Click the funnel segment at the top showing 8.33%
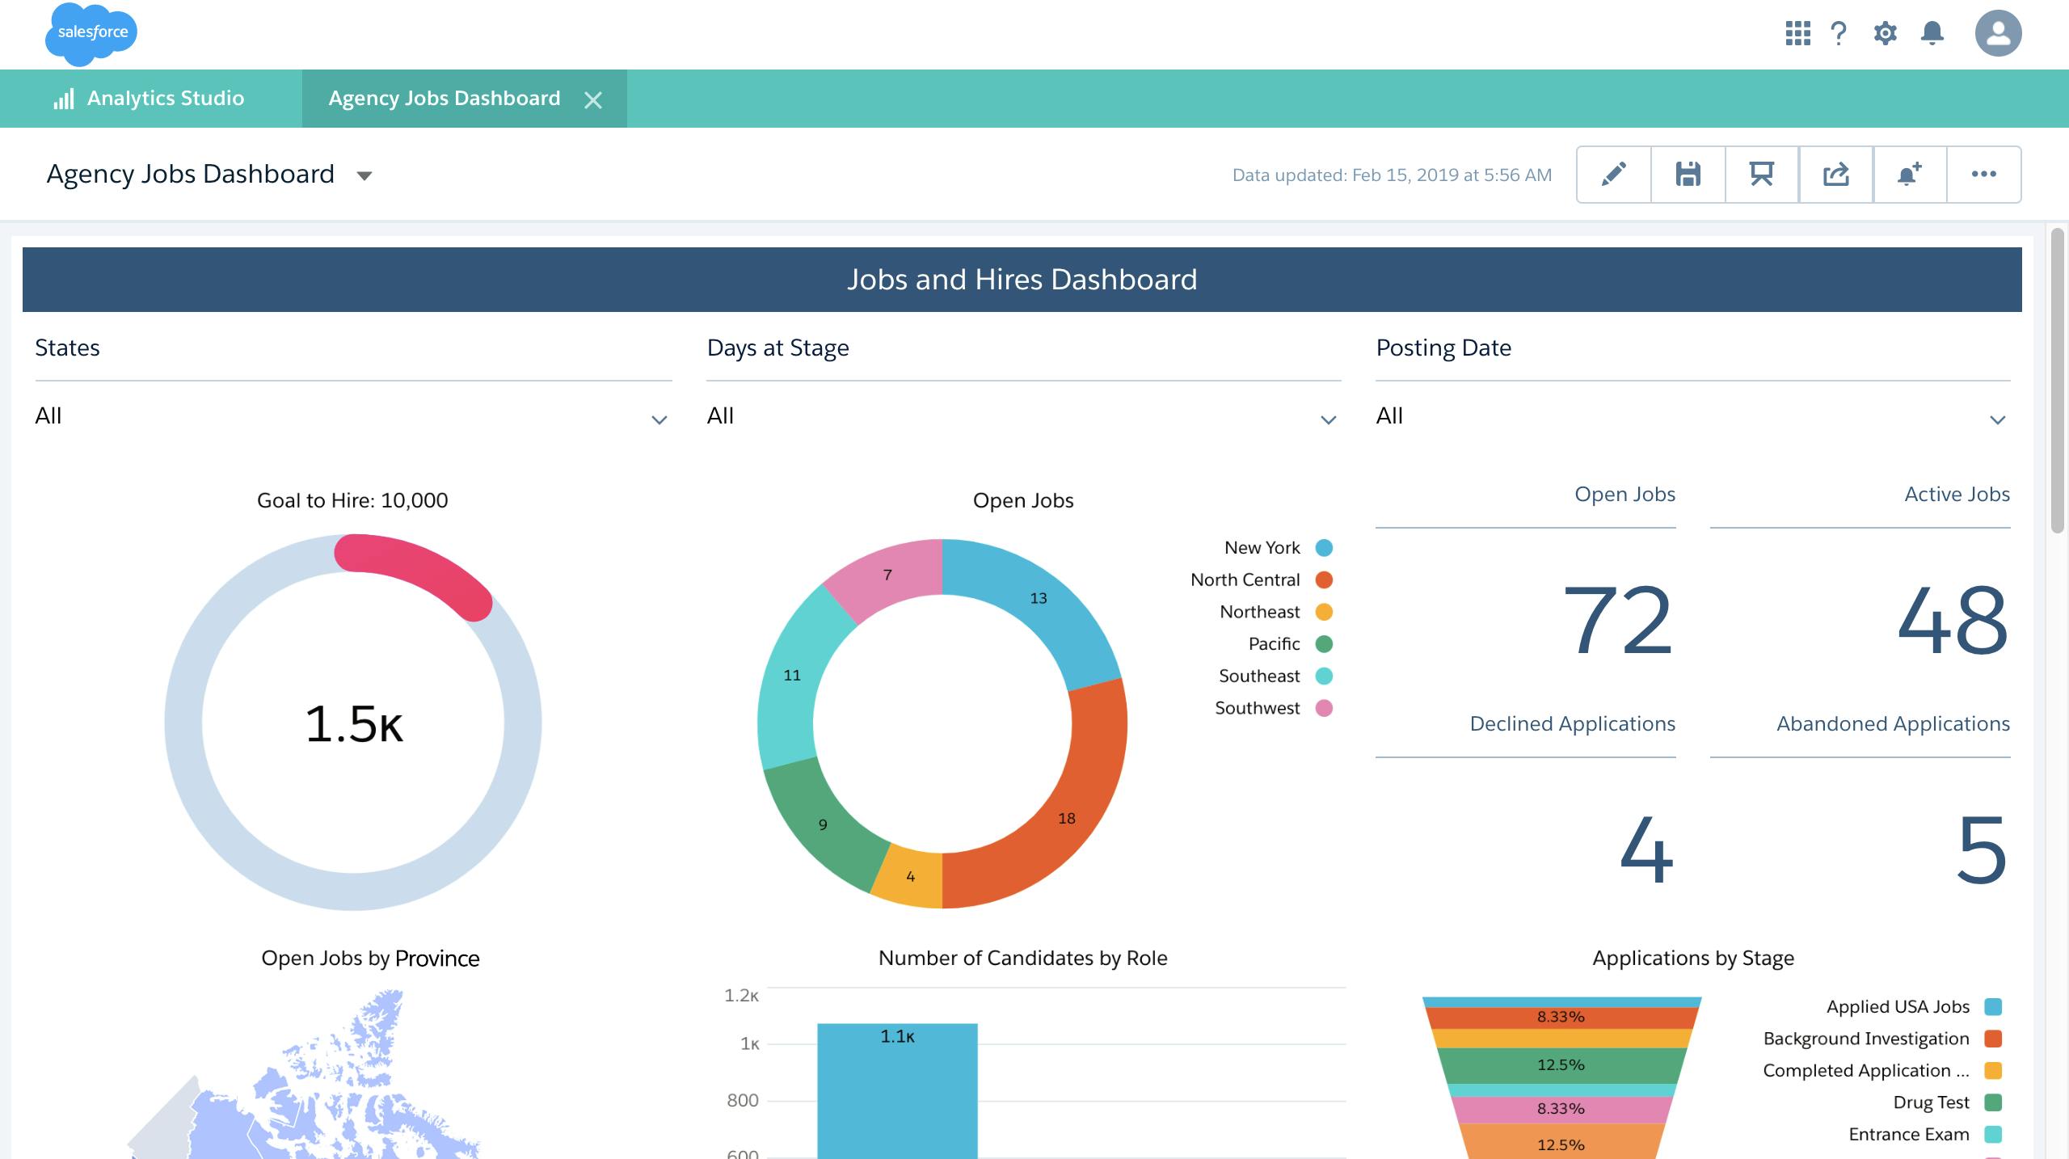The image size is (2069, 1159). [x=1561, y=1018]
